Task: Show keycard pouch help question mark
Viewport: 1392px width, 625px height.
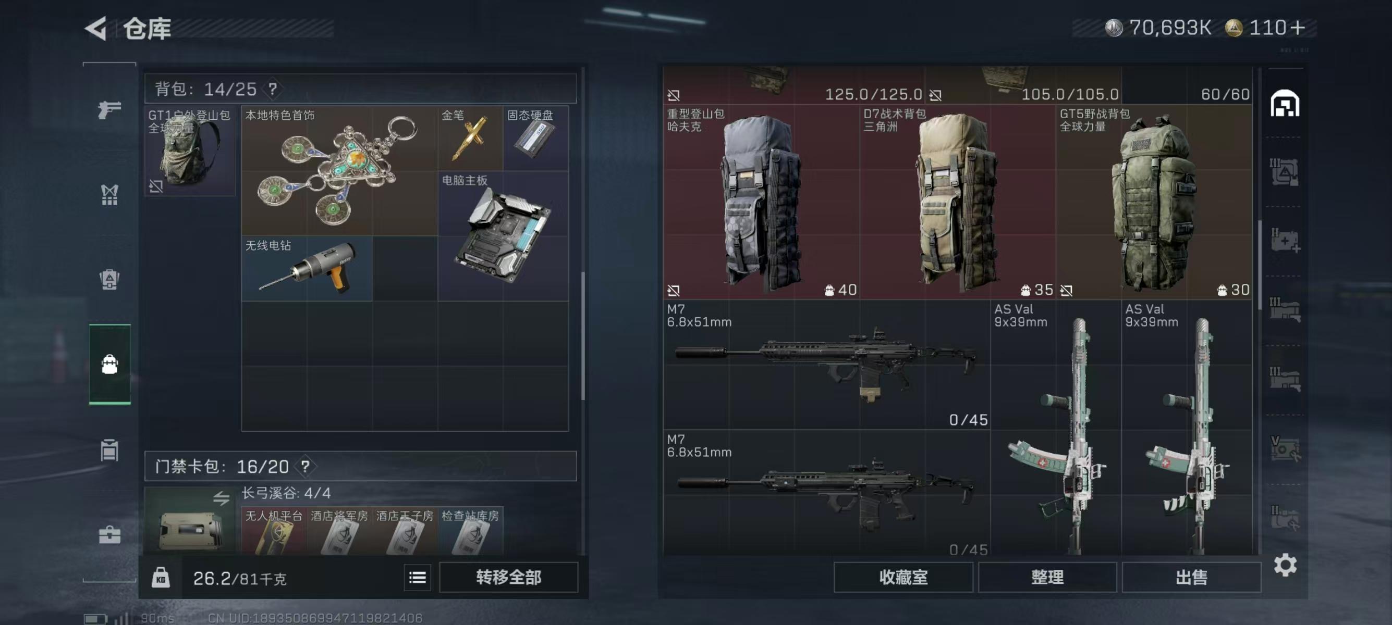Action: (x=306, y=466)
